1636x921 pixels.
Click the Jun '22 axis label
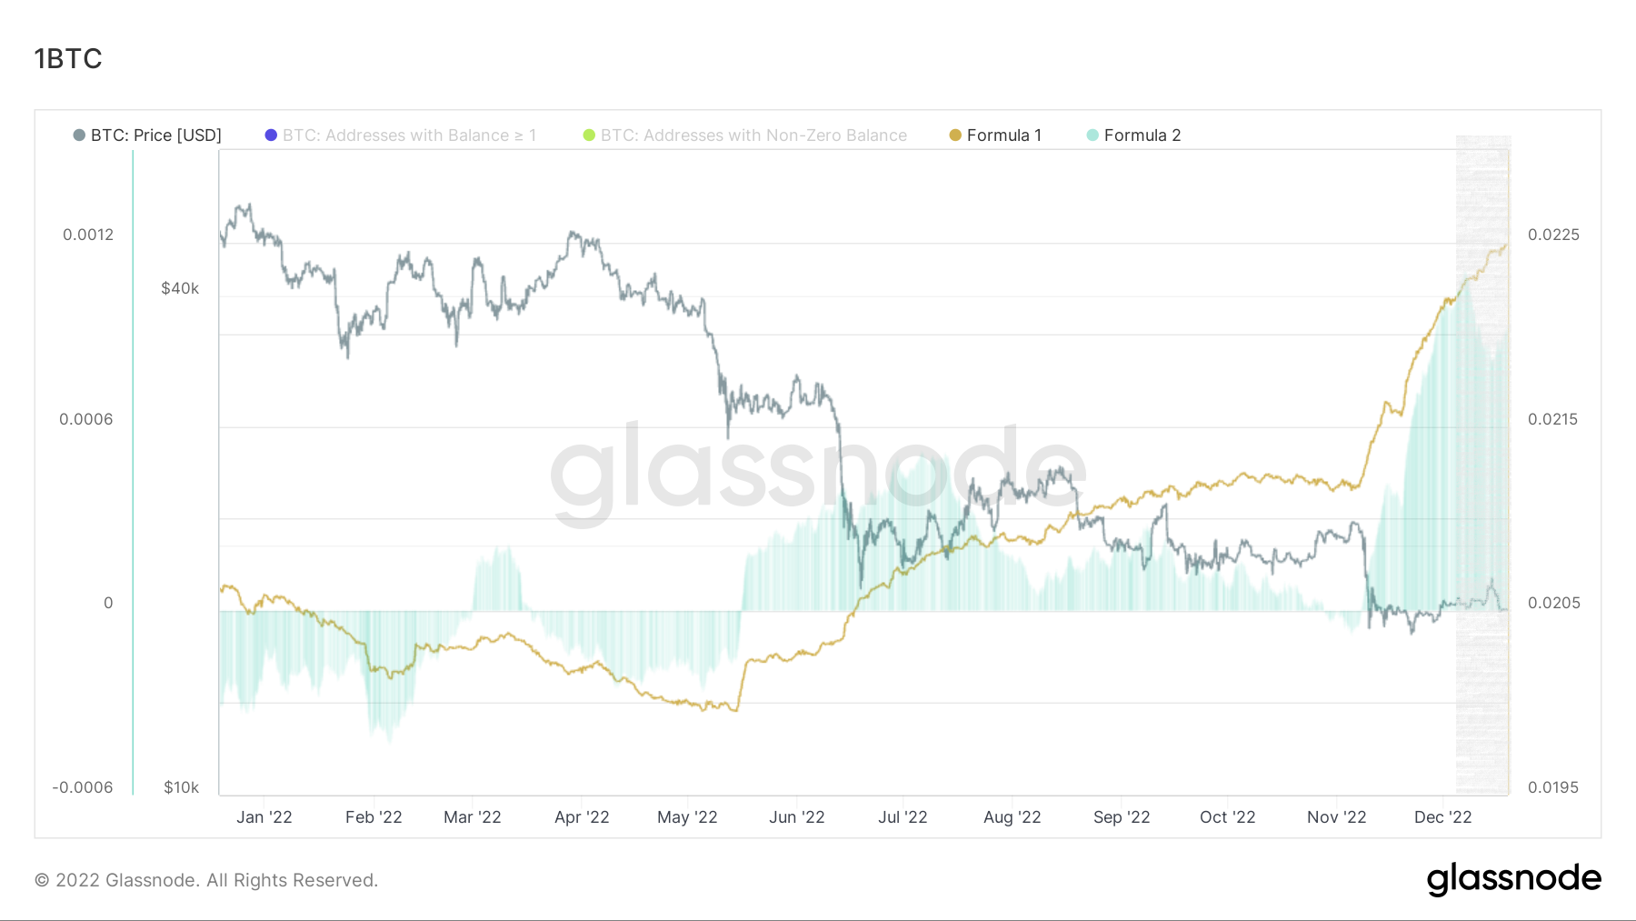[797, 817]
